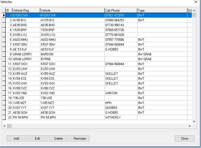The height and width of the screenshot is (148, 201).
Task: Click the Reinstate button
Action: 80,138
